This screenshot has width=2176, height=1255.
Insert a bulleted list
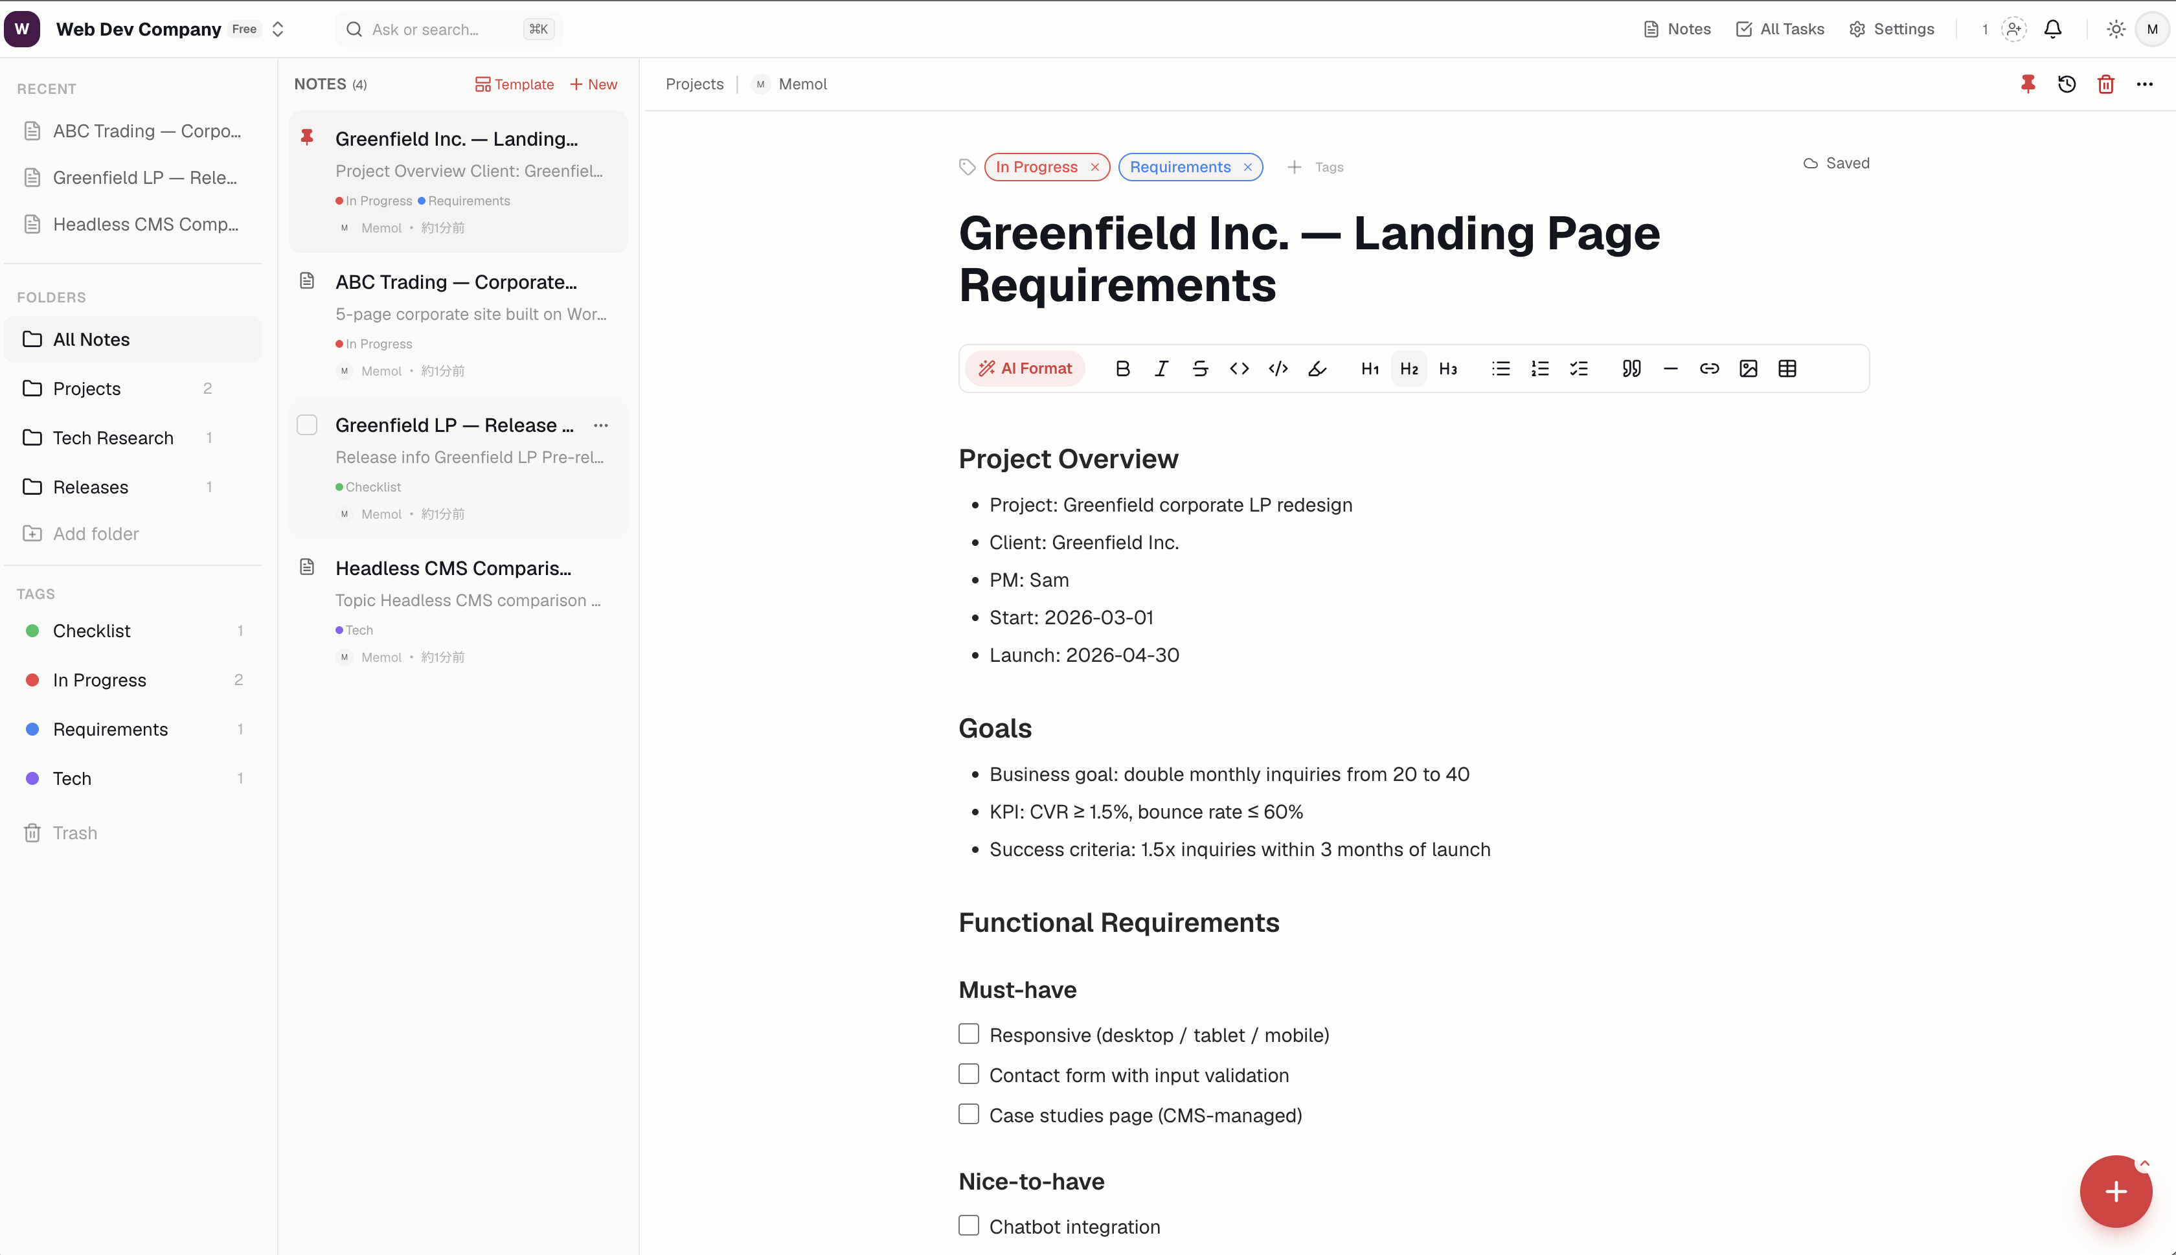point(1501,369)
